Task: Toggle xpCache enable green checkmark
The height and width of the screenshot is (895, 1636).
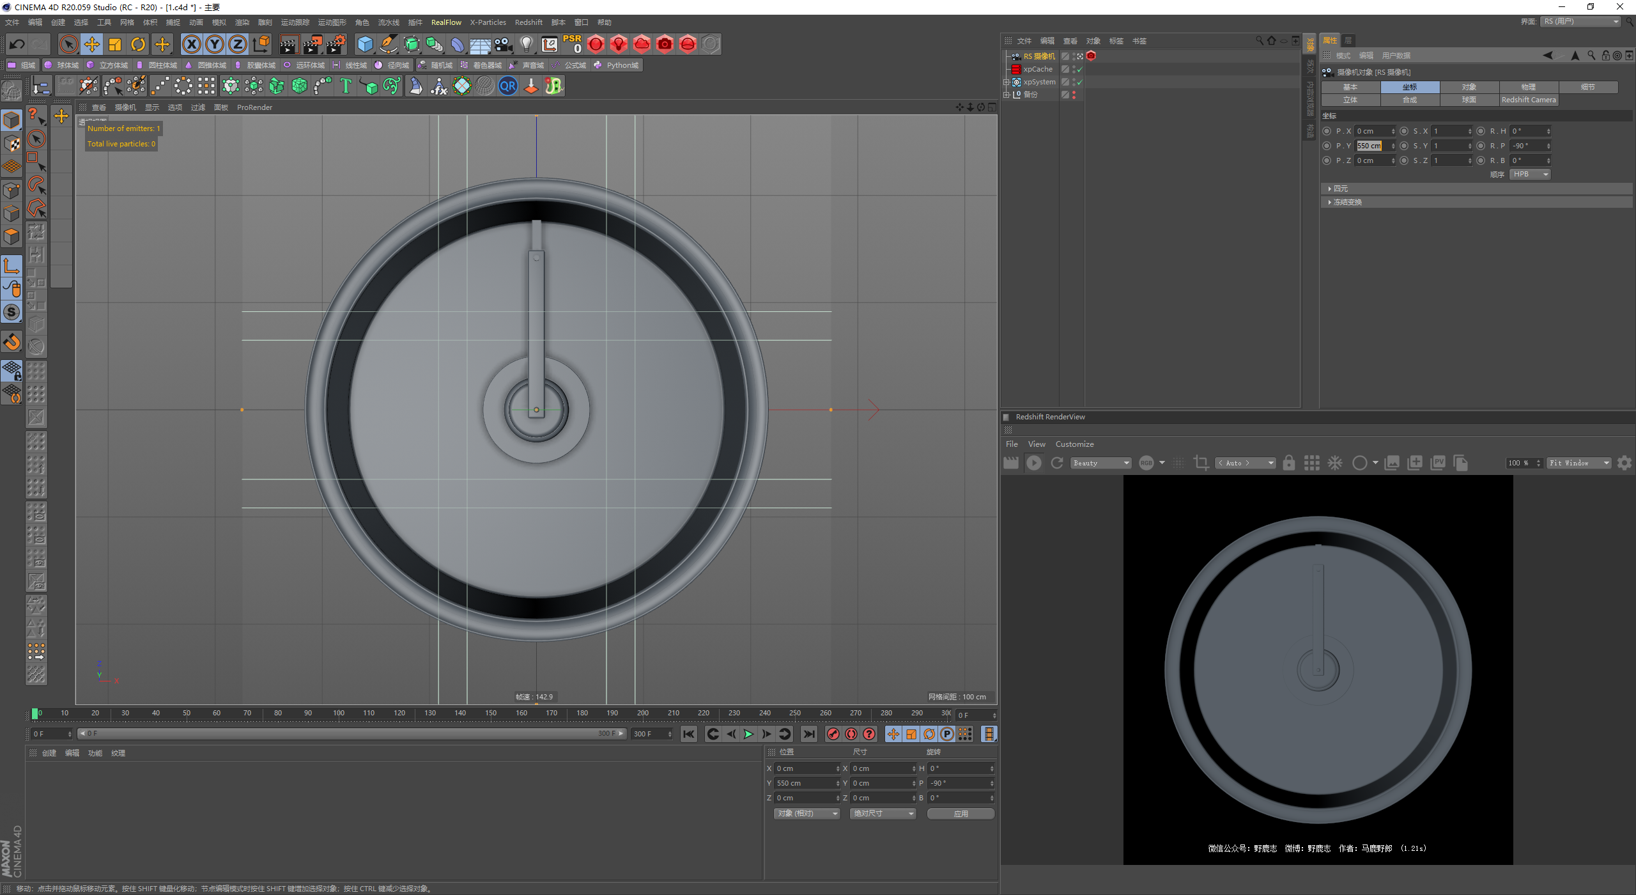Action: tap(1080, 70)
